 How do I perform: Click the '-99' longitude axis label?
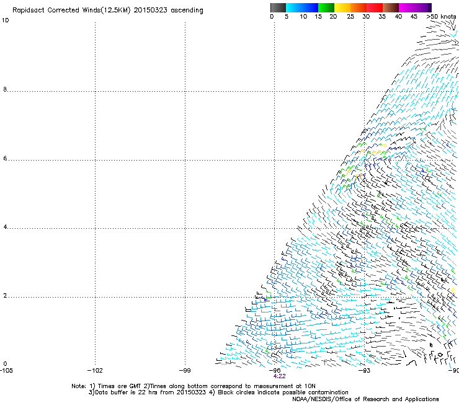[185, 371]
